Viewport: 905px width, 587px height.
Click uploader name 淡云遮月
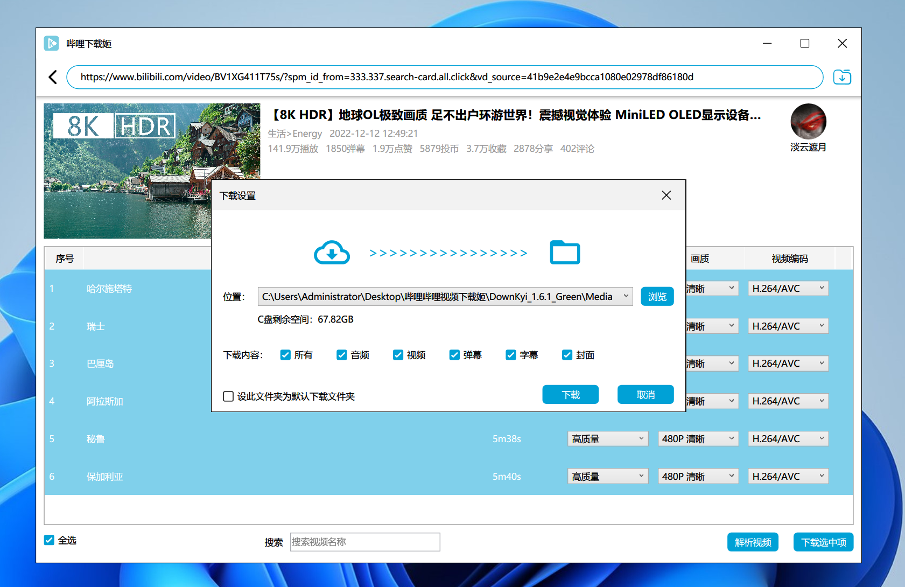click(808, 147)
